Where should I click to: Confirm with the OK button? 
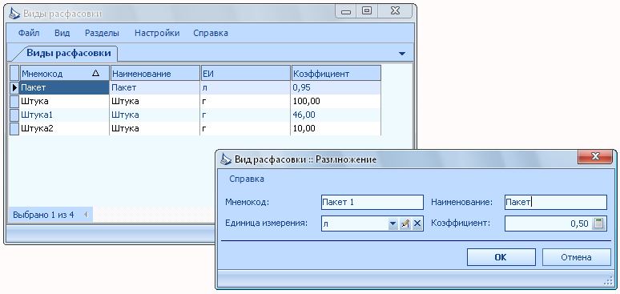[501, 257]
